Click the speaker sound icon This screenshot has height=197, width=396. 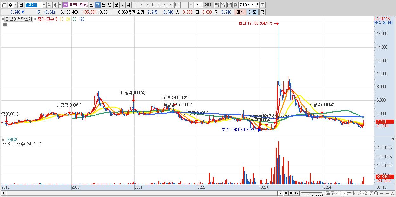coord(56,5)
